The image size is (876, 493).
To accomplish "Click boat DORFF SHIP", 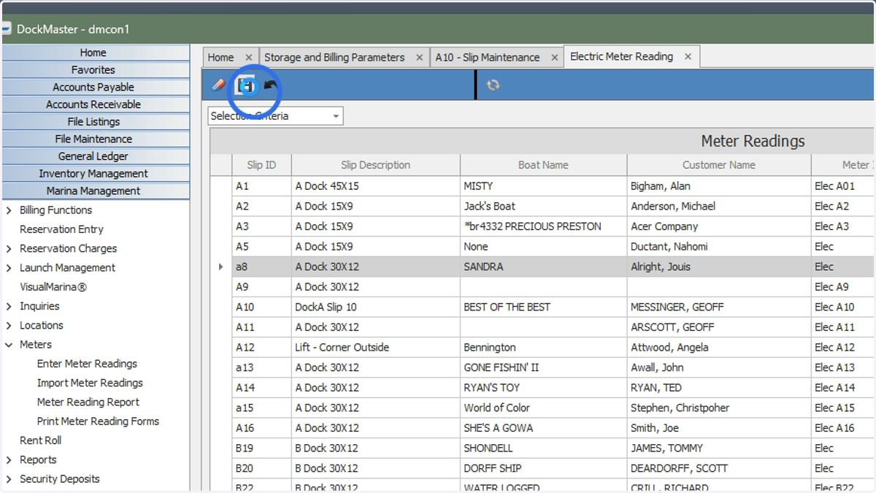I will point(543,468).
